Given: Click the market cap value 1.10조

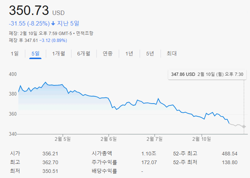Looking at the screenshot, I should click(x=149, y=154).
